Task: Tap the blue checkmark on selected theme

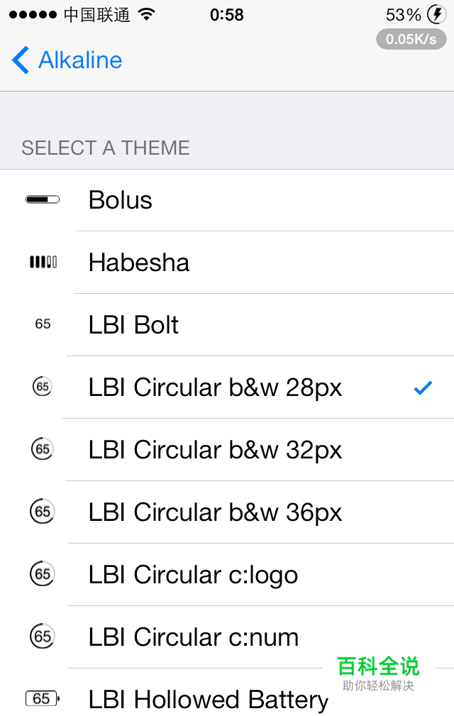Action: point(423,387)
